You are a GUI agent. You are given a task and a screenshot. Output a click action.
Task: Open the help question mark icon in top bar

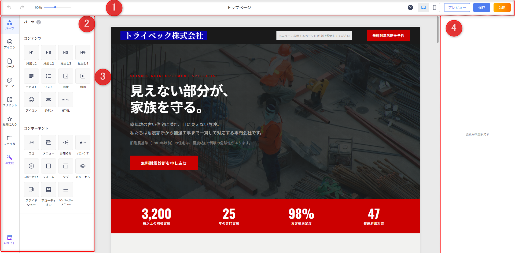point(410,7)
